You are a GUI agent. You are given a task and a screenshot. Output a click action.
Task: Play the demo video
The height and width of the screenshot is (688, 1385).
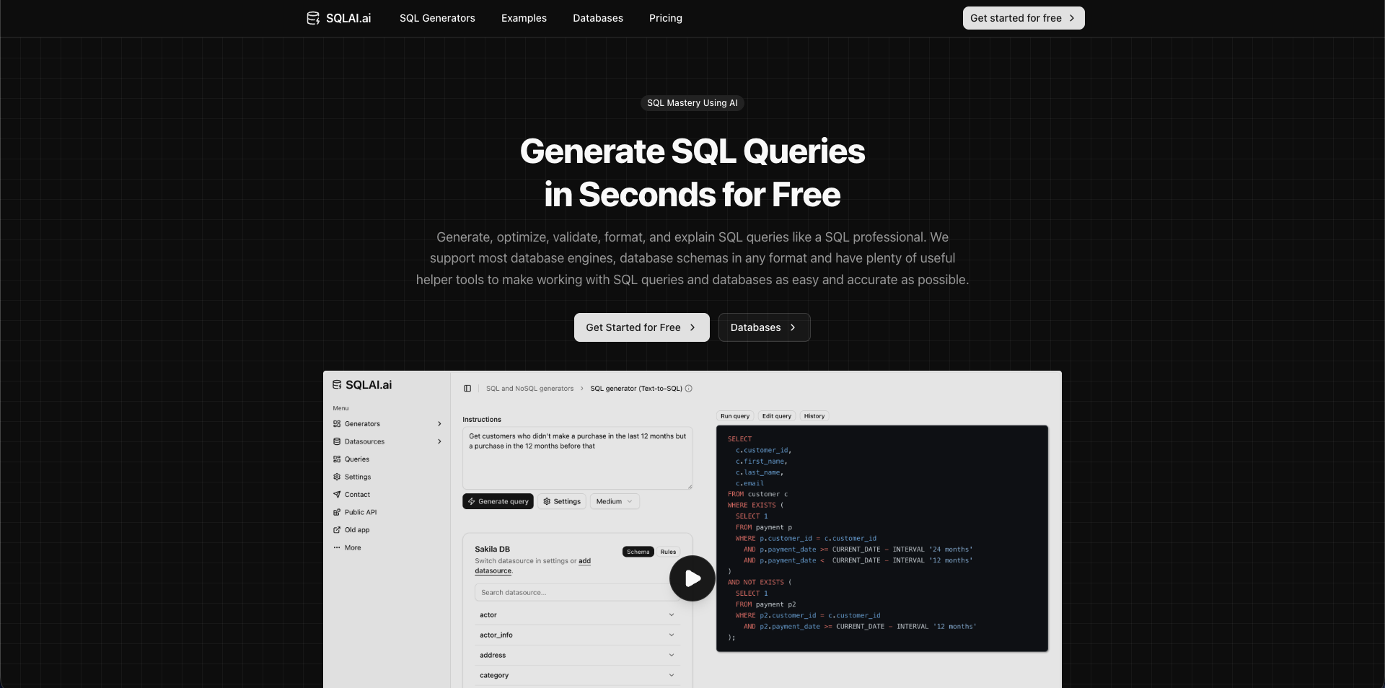692,578
